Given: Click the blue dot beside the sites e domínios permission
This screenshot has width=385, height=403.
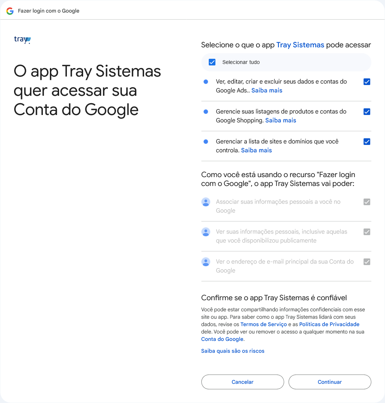Looking at the screenshot, I should pyautogui.click(x=206, y=142).
